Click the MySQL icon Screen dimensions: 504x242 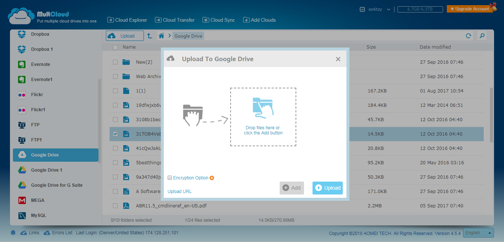[x=22, y=215]
